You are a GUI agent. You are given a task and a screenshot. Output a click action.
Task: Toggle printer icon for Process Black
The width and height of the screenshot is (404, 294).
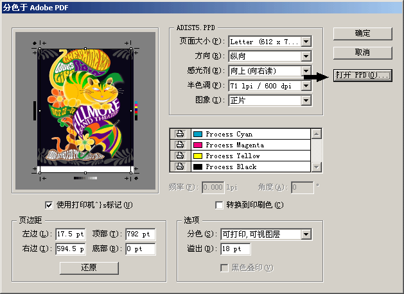[x=180, y=167]
